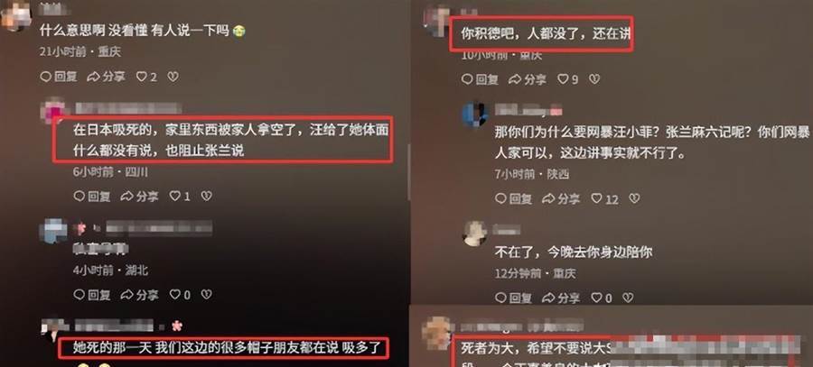813x367 pixels.
Task: Dislike the 12分钟前 重庆 comment
Action: pyautogui.click(x=628, y=298)
